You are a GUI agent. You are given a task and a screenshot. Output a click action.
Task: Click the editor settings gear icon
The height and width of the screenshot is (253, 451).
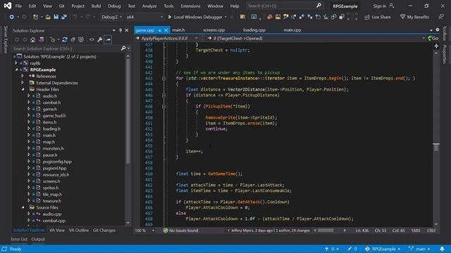pyautogui.click(x=438, y=30)
